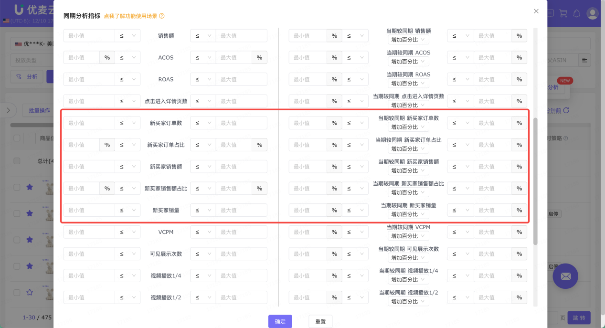605x328 pixels.
Task: Switch to the 分析 NEW tab
Action: click(553, 87)
